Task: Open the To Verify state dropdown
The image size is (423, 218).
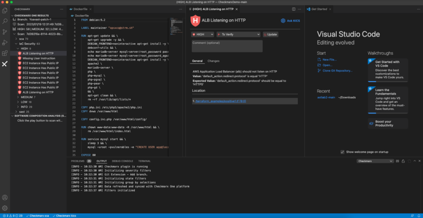Action: click(x=238, y=35)
